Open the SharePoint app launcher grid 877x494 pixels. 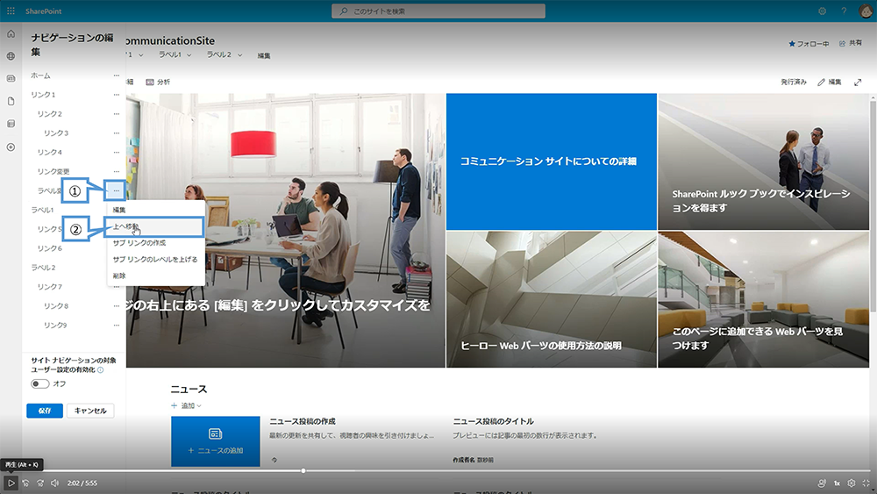tap(11, 11)
